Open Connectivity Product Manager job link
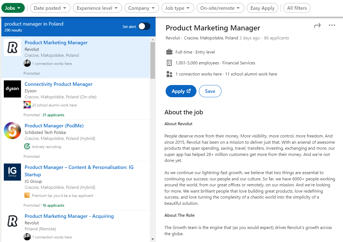This screenshot has width=343, height=242. point(59,84)
